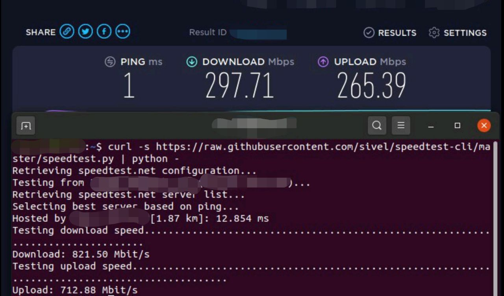Viewport: 504px width, 296px height.
Task: Copy the share link via link icon
Action: (x=67, y=31)
